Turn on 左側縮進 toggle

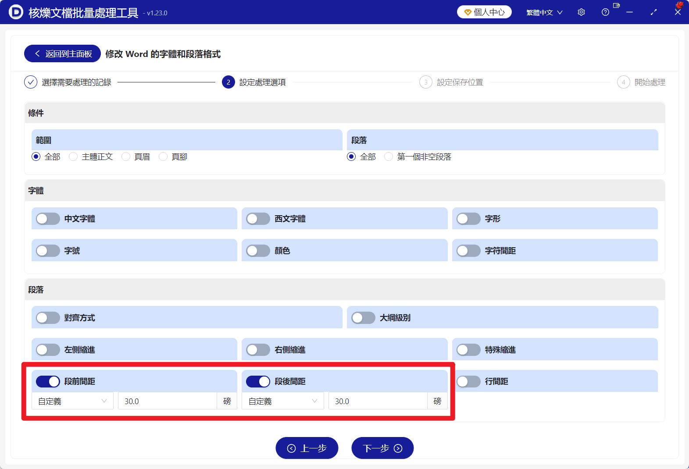(x=48, y=350)
